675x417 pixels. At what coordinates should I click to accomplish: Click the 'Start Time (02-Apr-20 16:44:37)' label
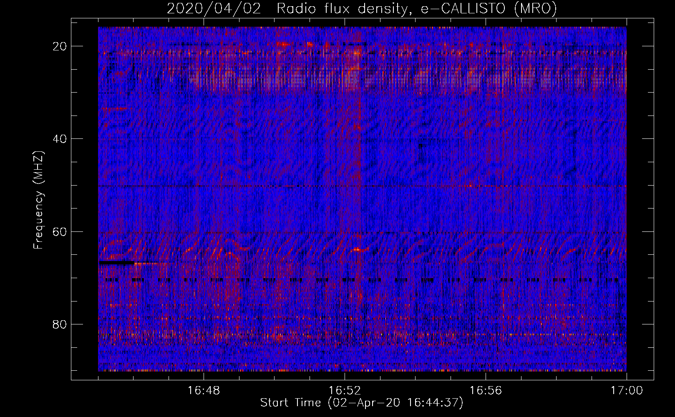[x=362, y=403]
